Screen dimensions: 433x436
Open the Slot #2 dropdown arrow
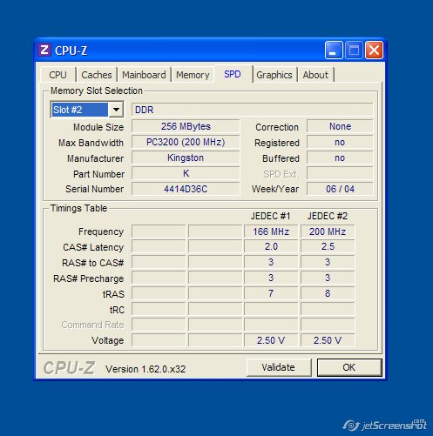116,110
